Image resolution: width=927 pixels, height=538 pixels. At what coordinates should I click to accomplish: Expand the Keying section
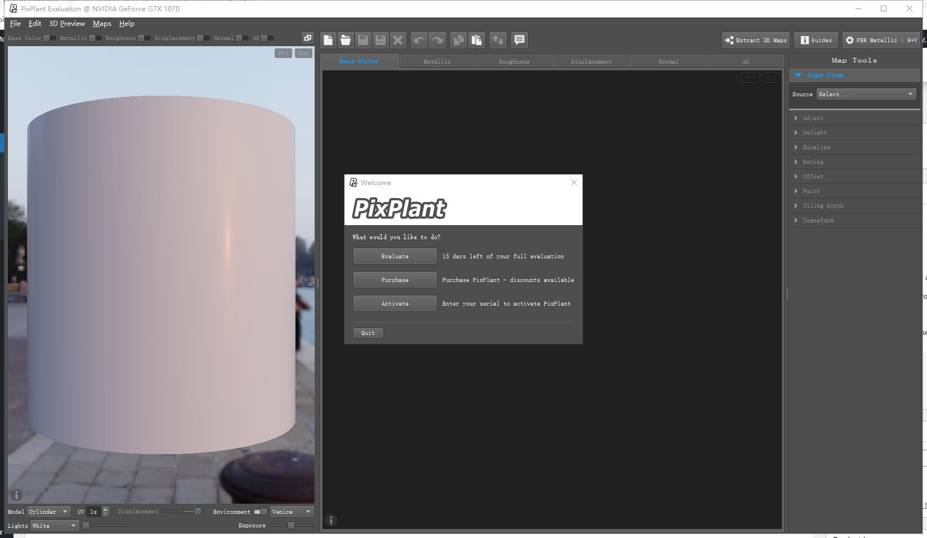[x=854, y=162]
